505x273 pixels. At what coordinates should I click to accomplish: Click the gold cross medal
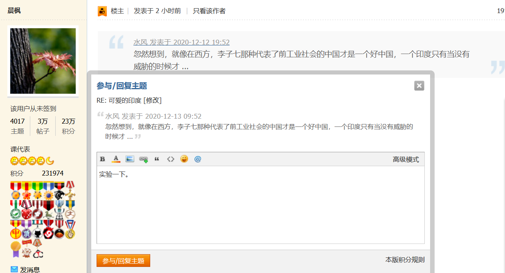[70, 190]
